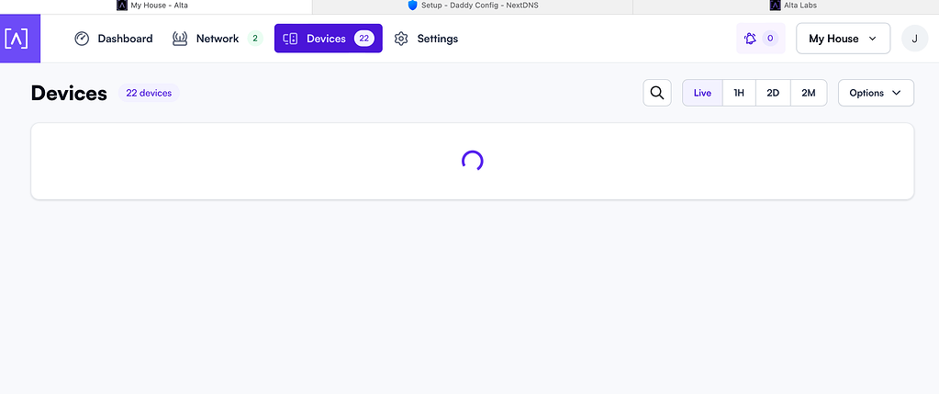This screenshot has height=394, width=939.
Task: Click the Network count badge 2
Action: coord(255,39)
